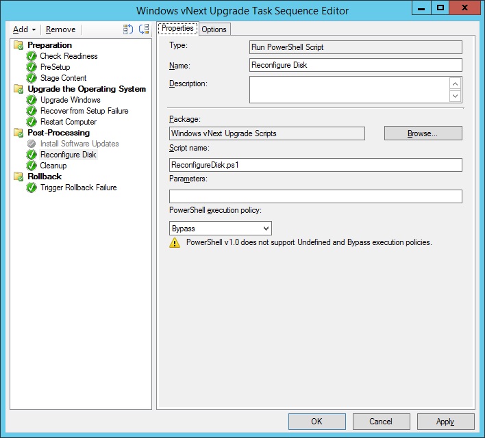The width and height of the screenshot is (485, 438).
Task: Click the warning icon below the execution policy
Action: [x=175, y=243]
